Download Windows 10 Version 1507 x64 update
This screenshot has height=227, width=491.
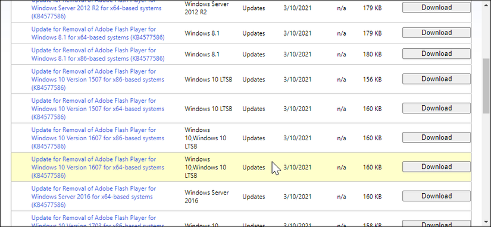click(x=436, y=108)
